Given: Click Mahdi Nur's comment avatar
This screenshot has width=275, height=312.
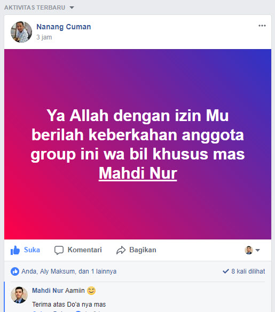Looking at the screenshot, I should coord(19,295).
